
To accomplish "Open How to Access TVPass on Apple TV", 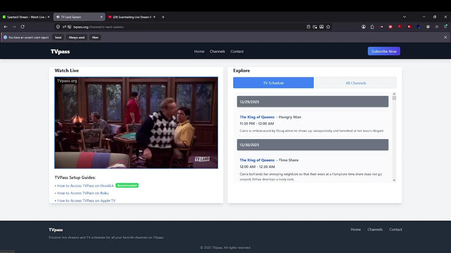I will (x=86, y=201).
